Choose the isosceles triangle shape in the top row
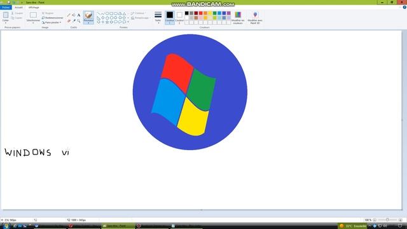Viewport: 407px width, 229px height. pyautogui.click(x=124, y=13)
